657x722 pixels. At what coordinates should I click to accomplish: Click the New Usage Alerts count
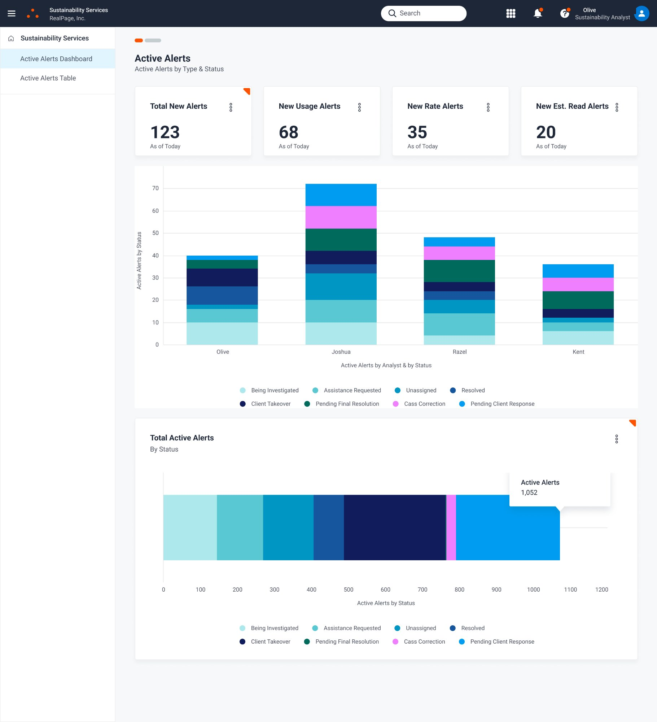click(288, 132)
